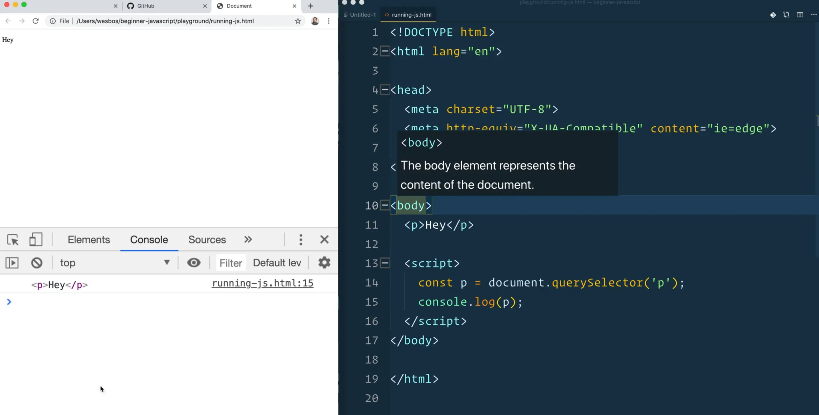
Task: Bookmark this page with star icon
Action: (298, 21)
